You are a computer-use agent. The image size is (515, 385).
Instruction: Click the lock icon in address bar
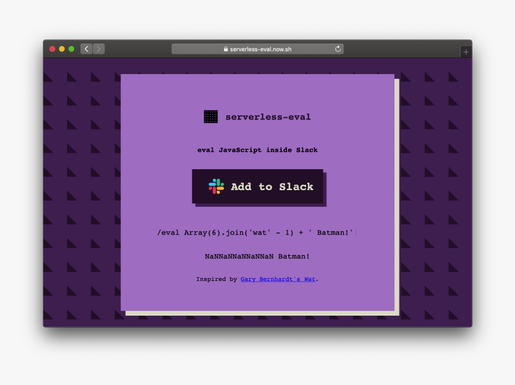[x=226, y=49]
